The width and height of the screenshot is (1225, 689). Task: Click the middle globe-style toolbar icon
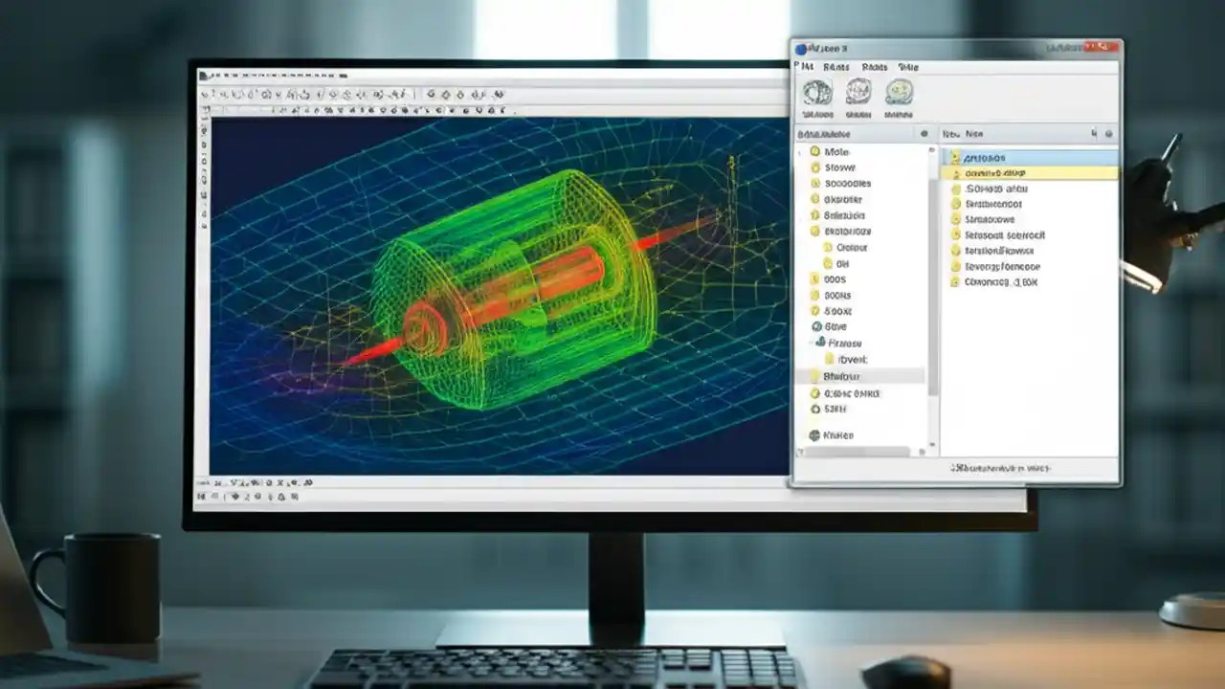click(x=859, y=93)
